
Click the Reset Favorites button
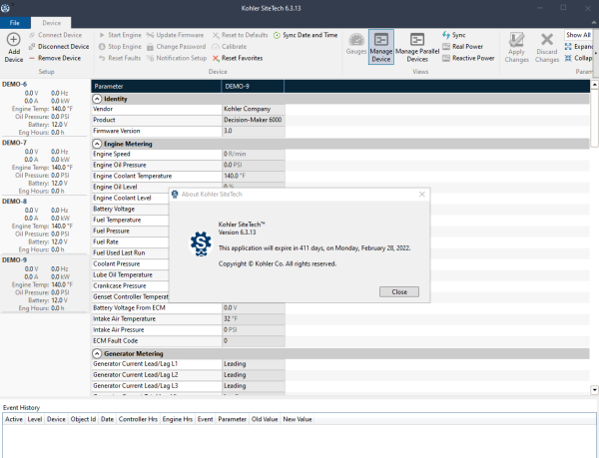click(x=241, y=58)
